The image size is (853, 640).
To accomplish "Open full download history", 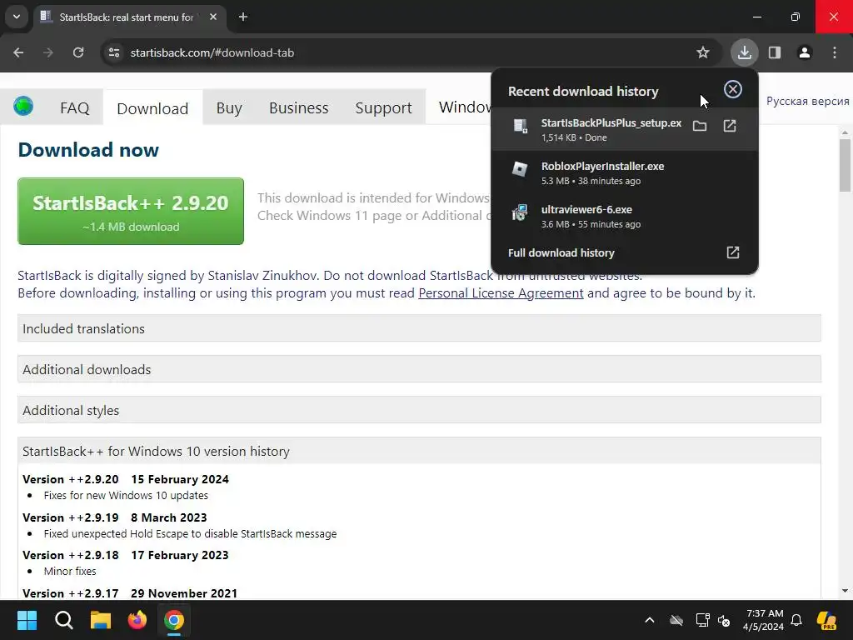I will click(624, 252).
